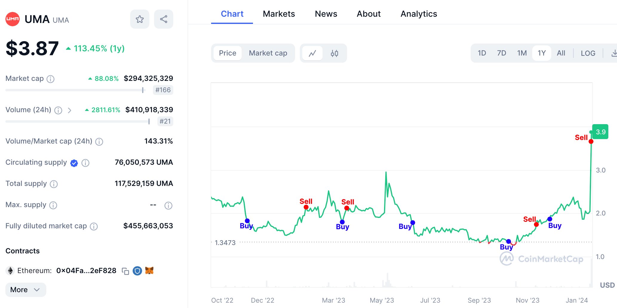617x308 pixels.
Task: Set chart range to 1M
Action: click(522, 53)
